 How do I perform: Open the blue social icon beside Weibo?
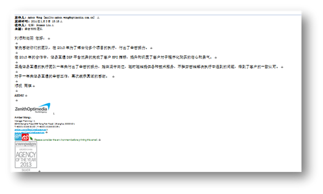[18, 137]
